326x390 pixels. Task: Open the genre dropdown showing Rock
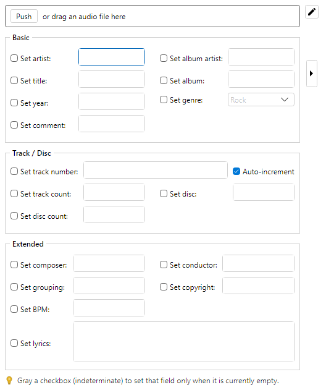tap(261, 100)
